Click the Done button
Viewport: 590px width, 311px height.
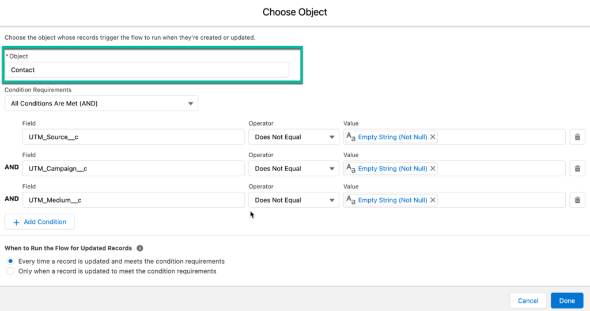567,301
